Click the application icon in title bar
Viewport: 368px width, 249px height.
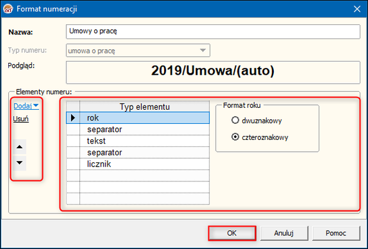coord(8,9)
